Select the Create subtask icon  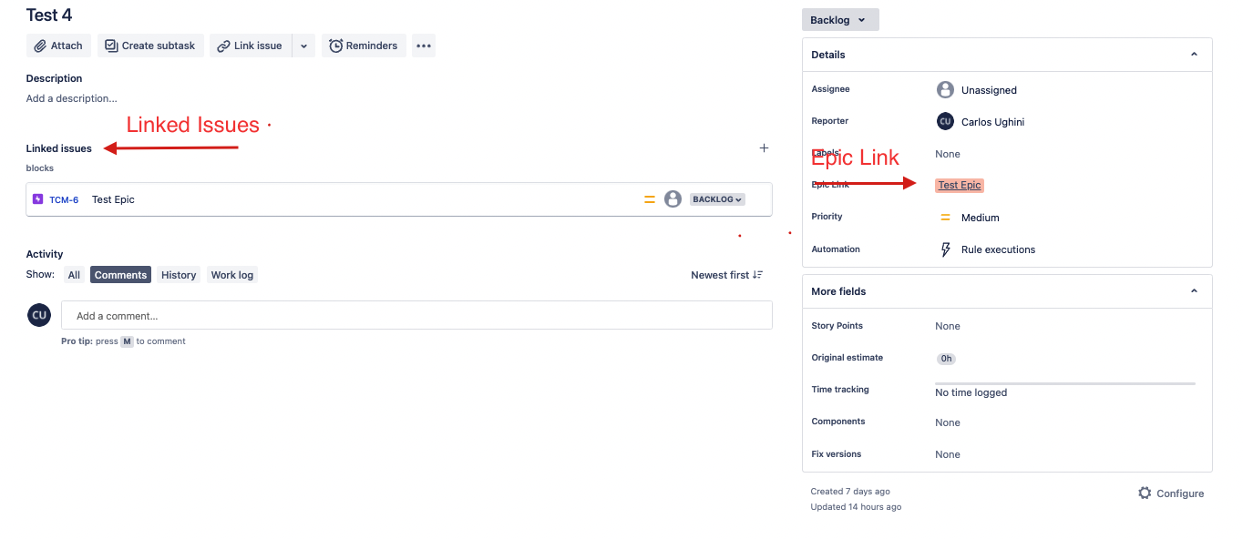(x=110, y=45)
